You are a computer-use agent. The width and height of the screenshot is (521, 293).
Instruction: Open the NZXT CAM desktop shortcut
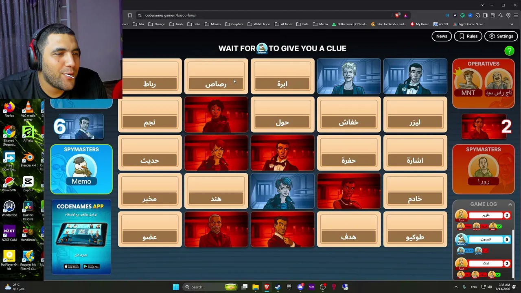pos(9,234)
